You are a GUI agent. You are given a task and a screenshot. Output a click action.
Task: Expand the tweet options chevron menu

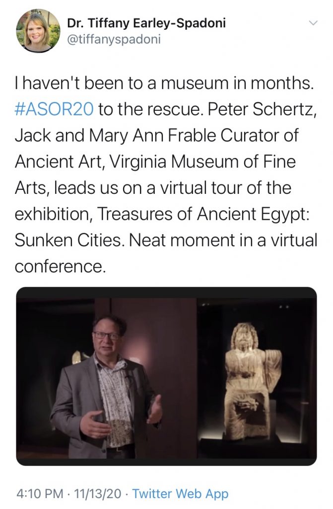(313, 23)
